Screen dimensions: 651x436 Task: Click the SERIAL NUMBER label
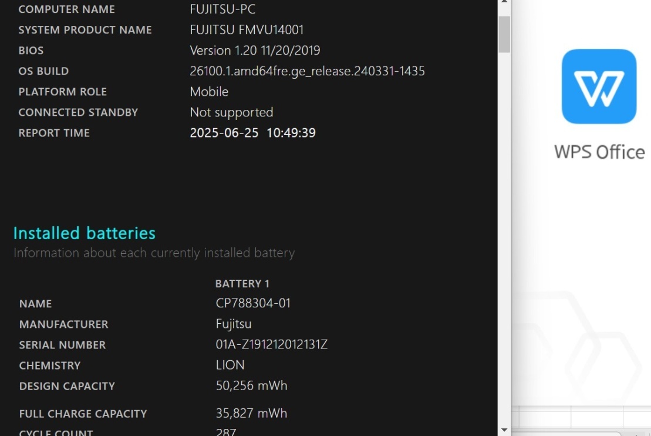pos(62,345)
